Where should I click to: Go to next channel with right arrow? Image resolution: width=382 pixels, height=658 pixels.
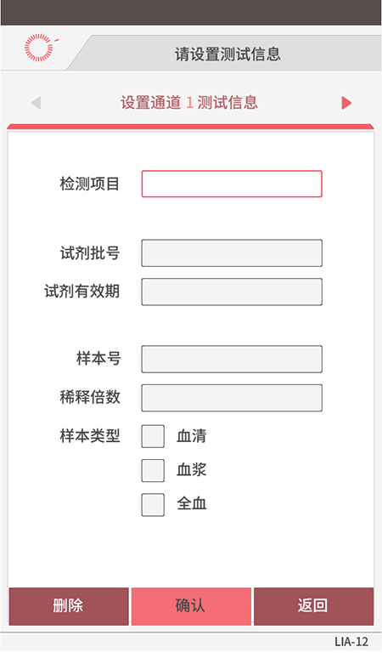pyautogui.click(x=346, y=103)
